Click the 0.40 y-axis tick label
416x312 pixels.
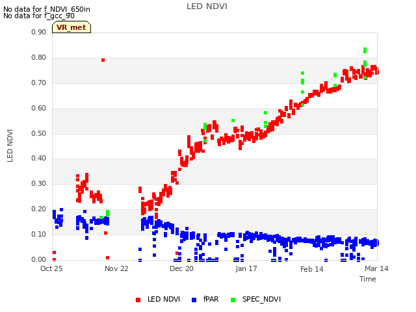pyautogui.click(x=39, y=159)
